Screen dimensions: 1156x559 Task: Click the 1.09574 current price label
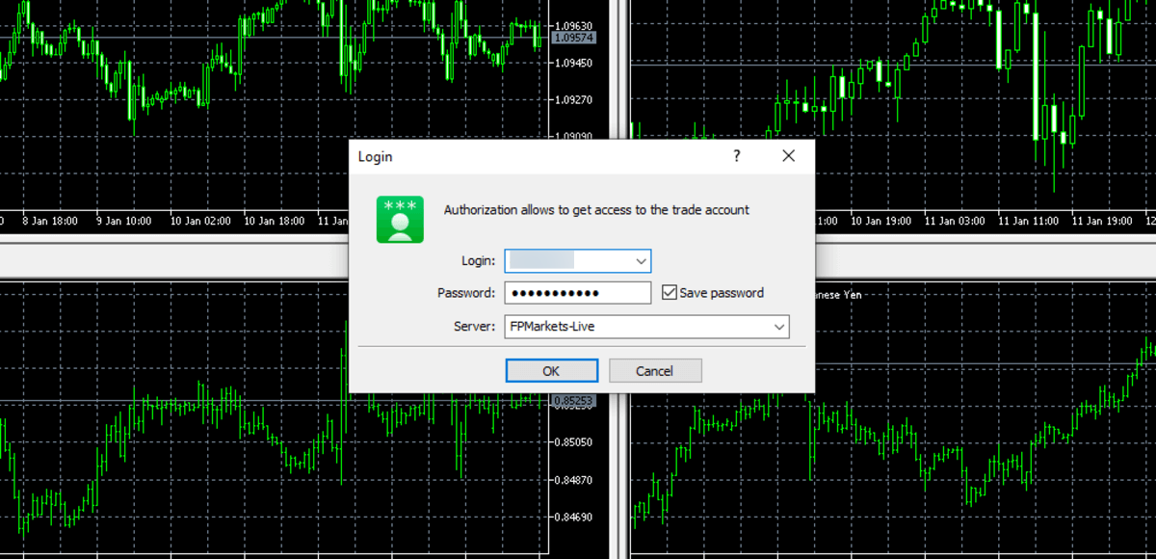(574, 38)
